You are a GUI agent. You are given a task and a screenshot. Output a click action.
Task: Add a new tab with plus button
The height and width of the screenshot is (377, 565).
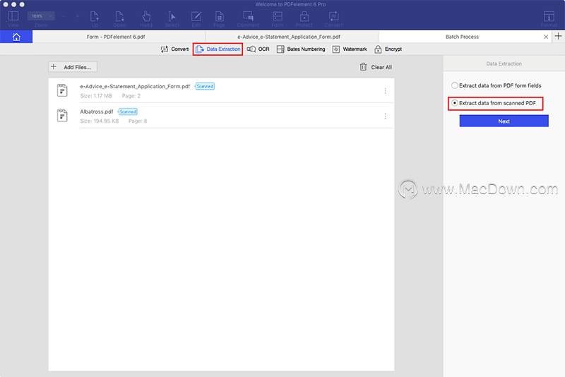coord(558,36)
